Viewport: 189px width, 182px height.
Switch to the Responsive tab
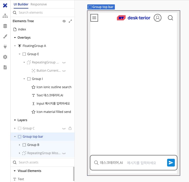pyautogui.click(x=39, y=4)
